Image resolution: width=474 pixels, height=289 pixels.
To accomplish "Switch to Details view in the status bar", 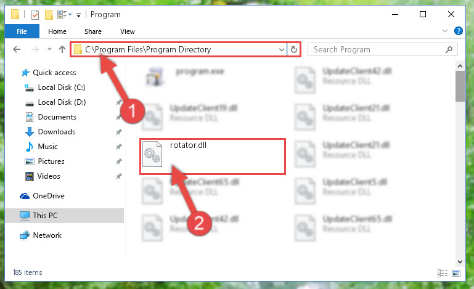I will pos(443,273).
